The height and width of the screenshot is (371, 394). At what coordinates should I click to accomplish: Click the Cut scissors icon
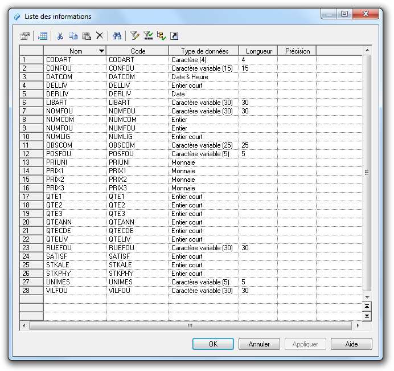(60, 36)
